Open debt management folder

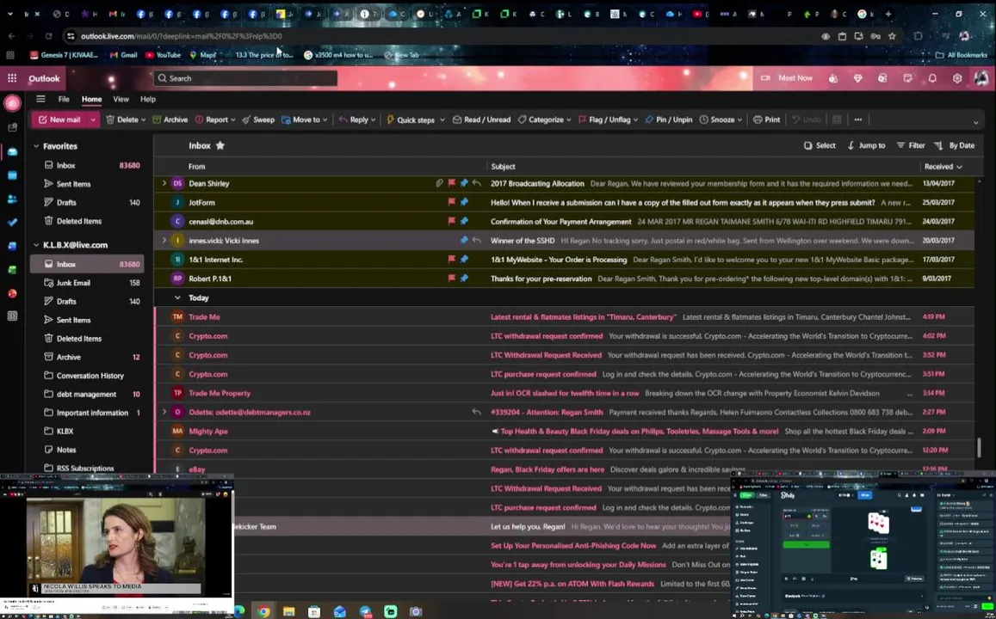(x=87, y=394)
